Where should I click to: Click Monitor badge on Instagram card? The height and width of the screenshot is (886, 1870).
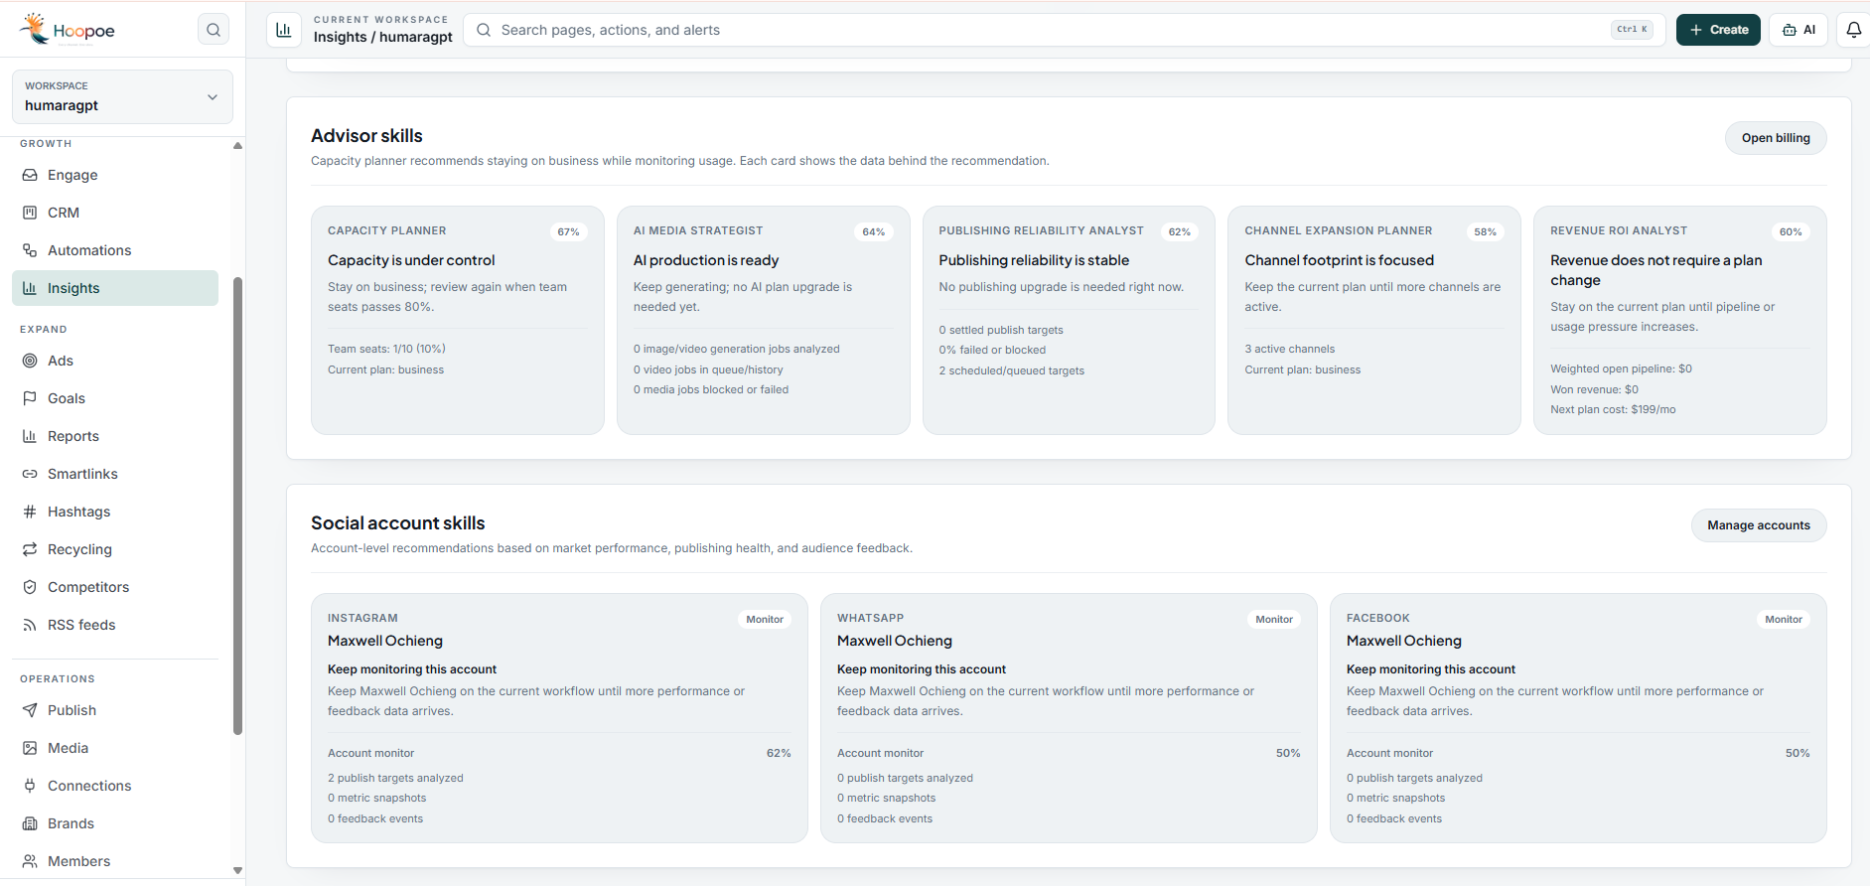click(x=765, y=619)
